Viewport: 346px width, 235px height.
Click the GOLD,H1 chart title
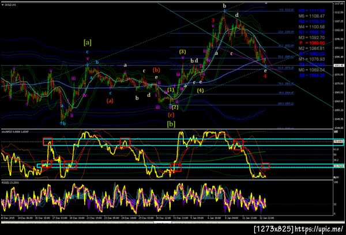(x=10, y=5)
